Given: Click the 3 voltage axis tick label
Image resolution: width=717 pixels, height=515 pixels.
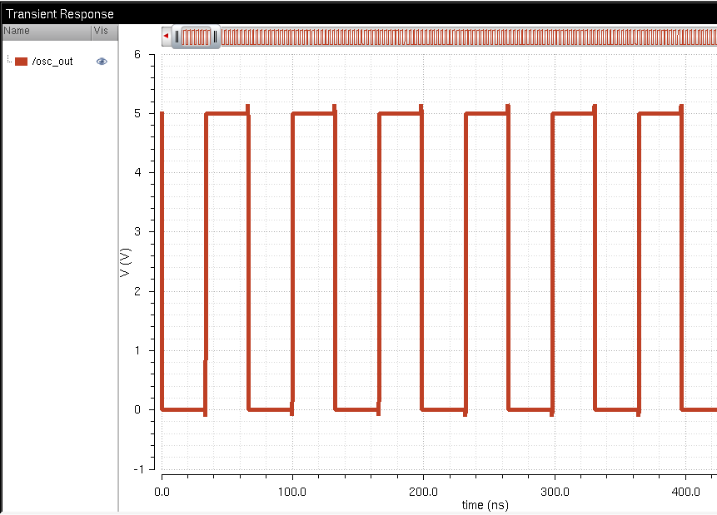Looking at the screenshot, I should pyautogui.click(x=137, y=231).
